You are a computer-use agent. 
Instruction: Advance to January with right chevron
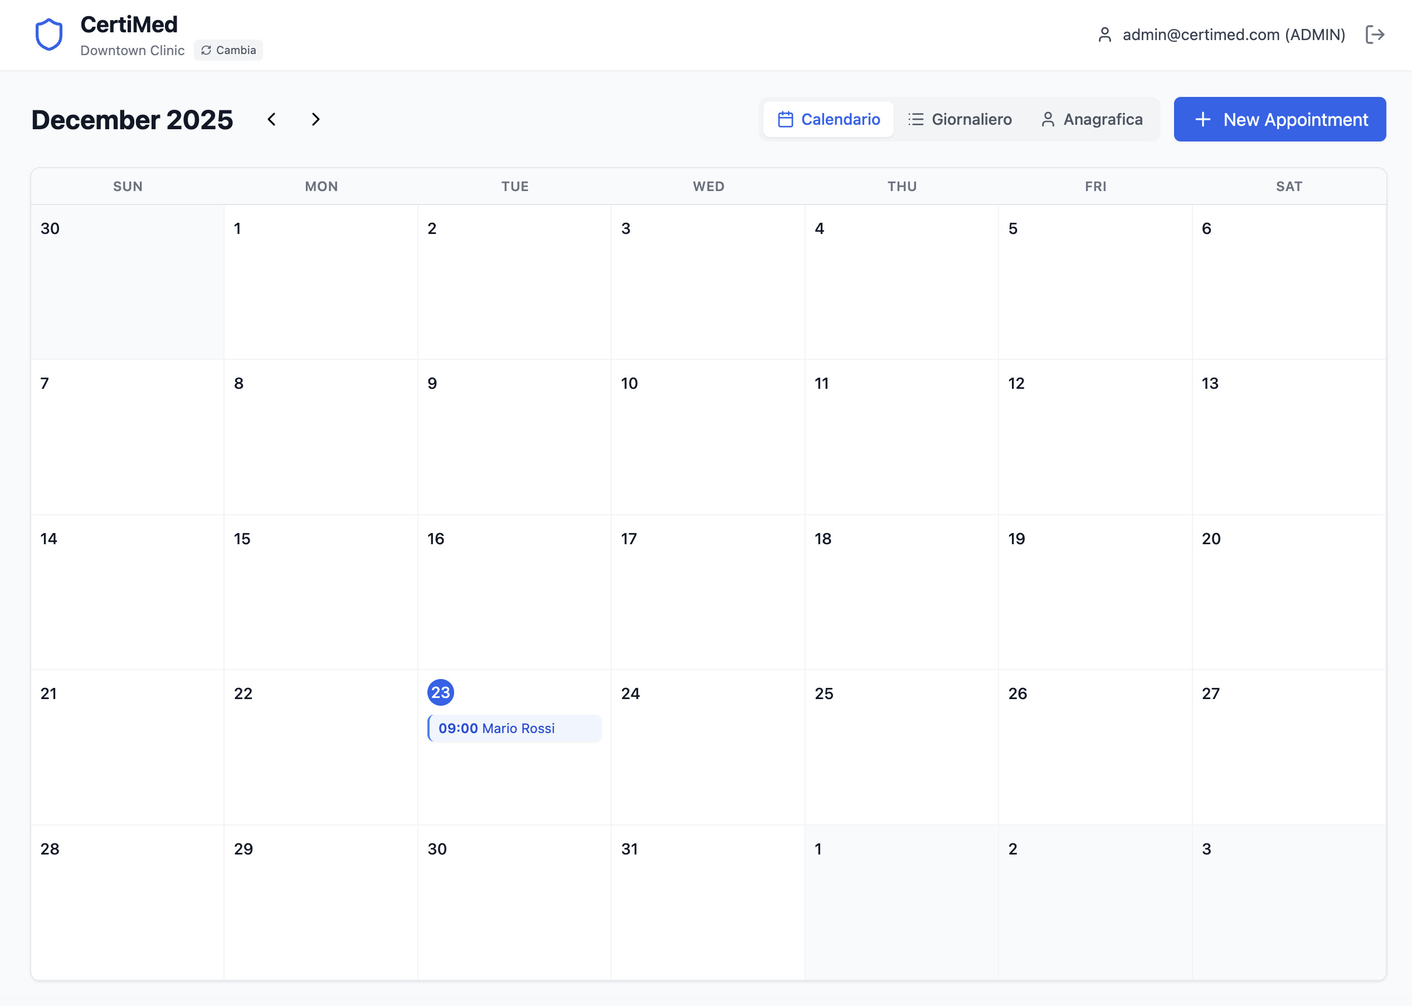click(315, 119)
